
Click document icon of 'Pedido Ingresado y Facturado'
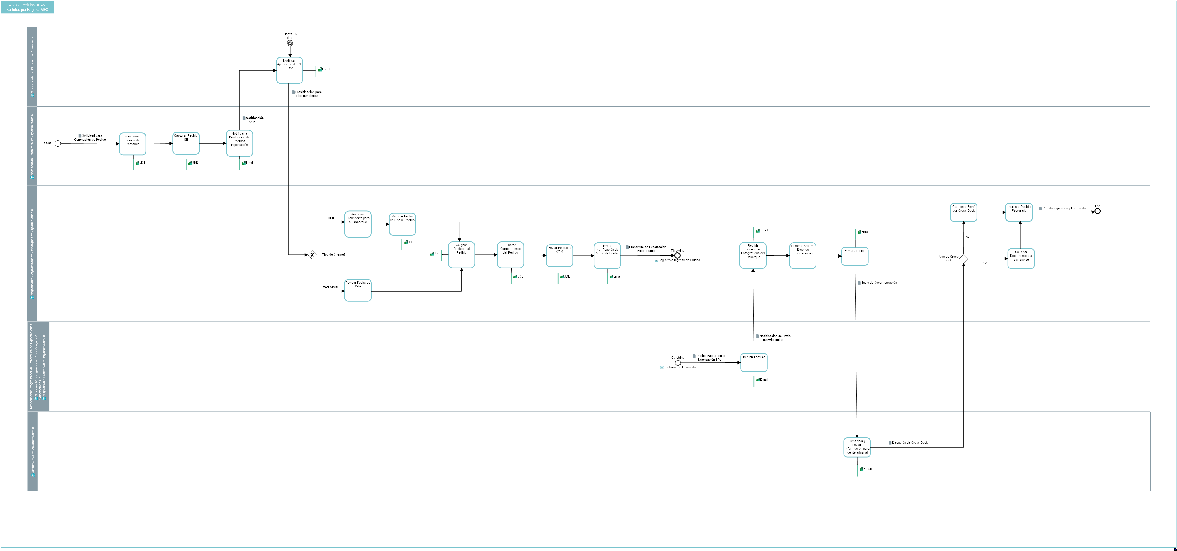1040,208
